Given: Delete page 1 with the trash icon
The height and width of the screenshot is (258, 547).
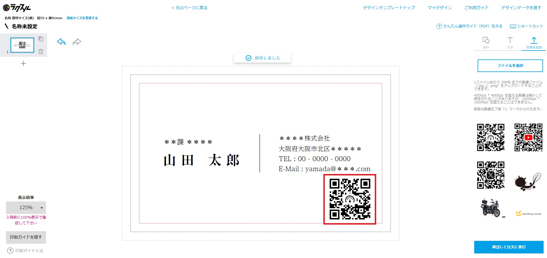Looking at the screenshot, I should click(x=41, y=51).
